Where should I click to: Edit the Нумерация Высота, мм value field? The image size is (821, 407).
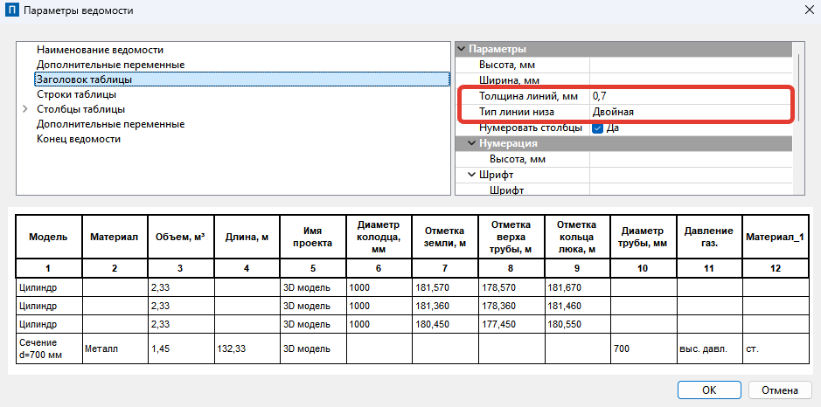[x=691, y=159]
